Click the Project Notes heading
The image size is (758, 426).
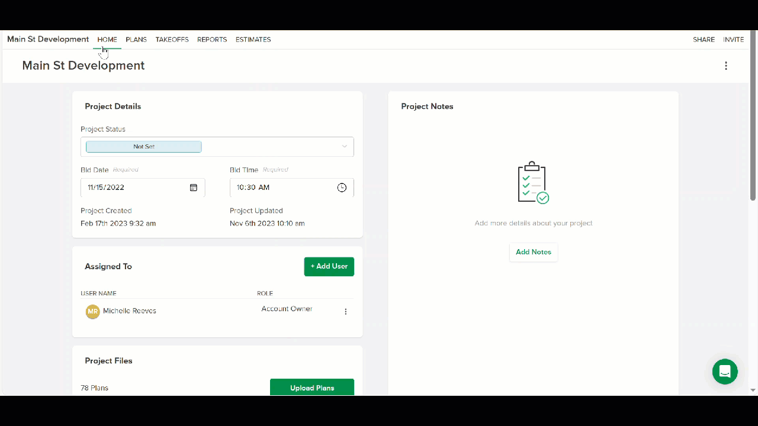point(427,106)
